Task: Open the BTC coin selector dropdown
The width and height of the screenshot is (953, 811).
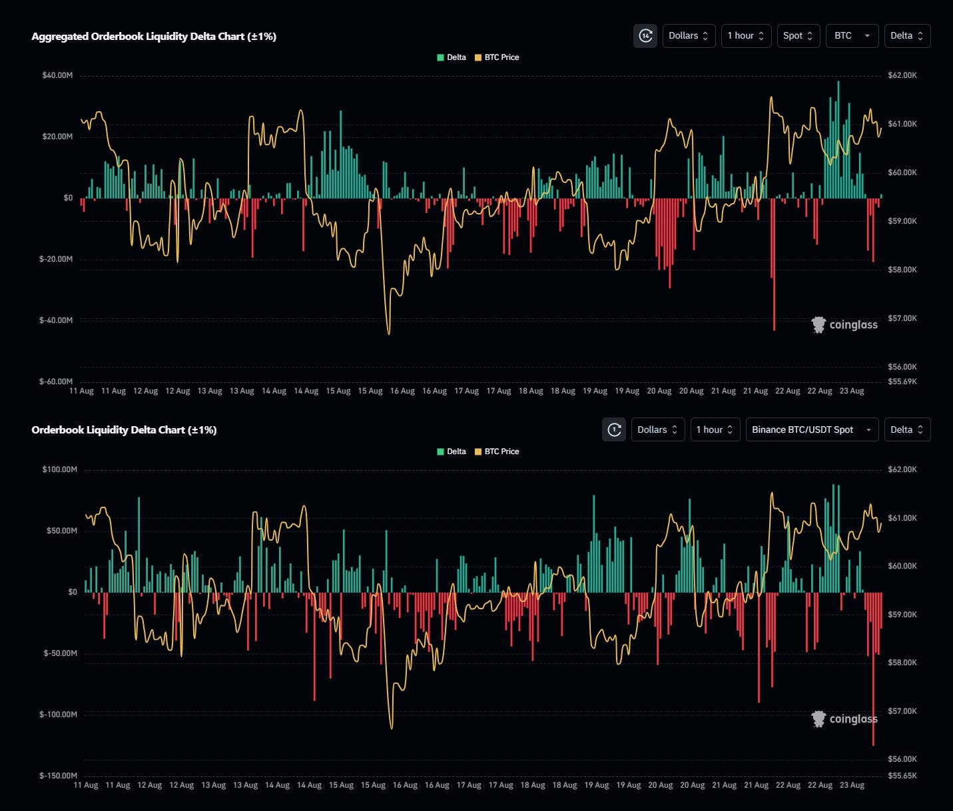Action: (852, 36)
